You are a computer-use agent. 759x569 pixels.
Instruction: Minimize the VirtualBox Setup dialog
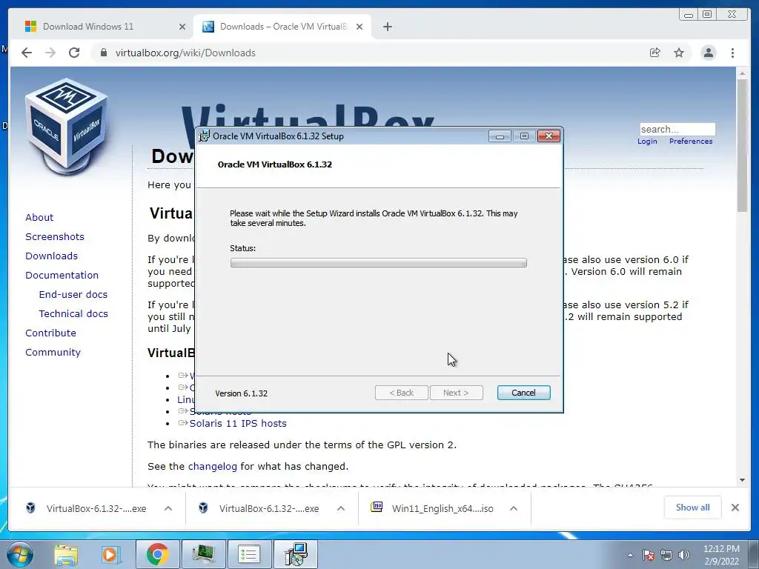[x=500, y=136]
